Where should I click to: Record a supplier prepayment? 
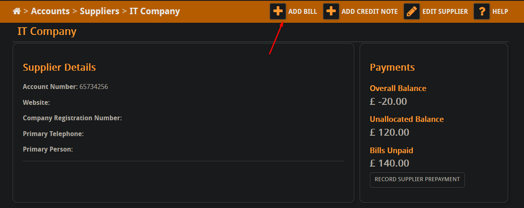click(x=417, y=180)
